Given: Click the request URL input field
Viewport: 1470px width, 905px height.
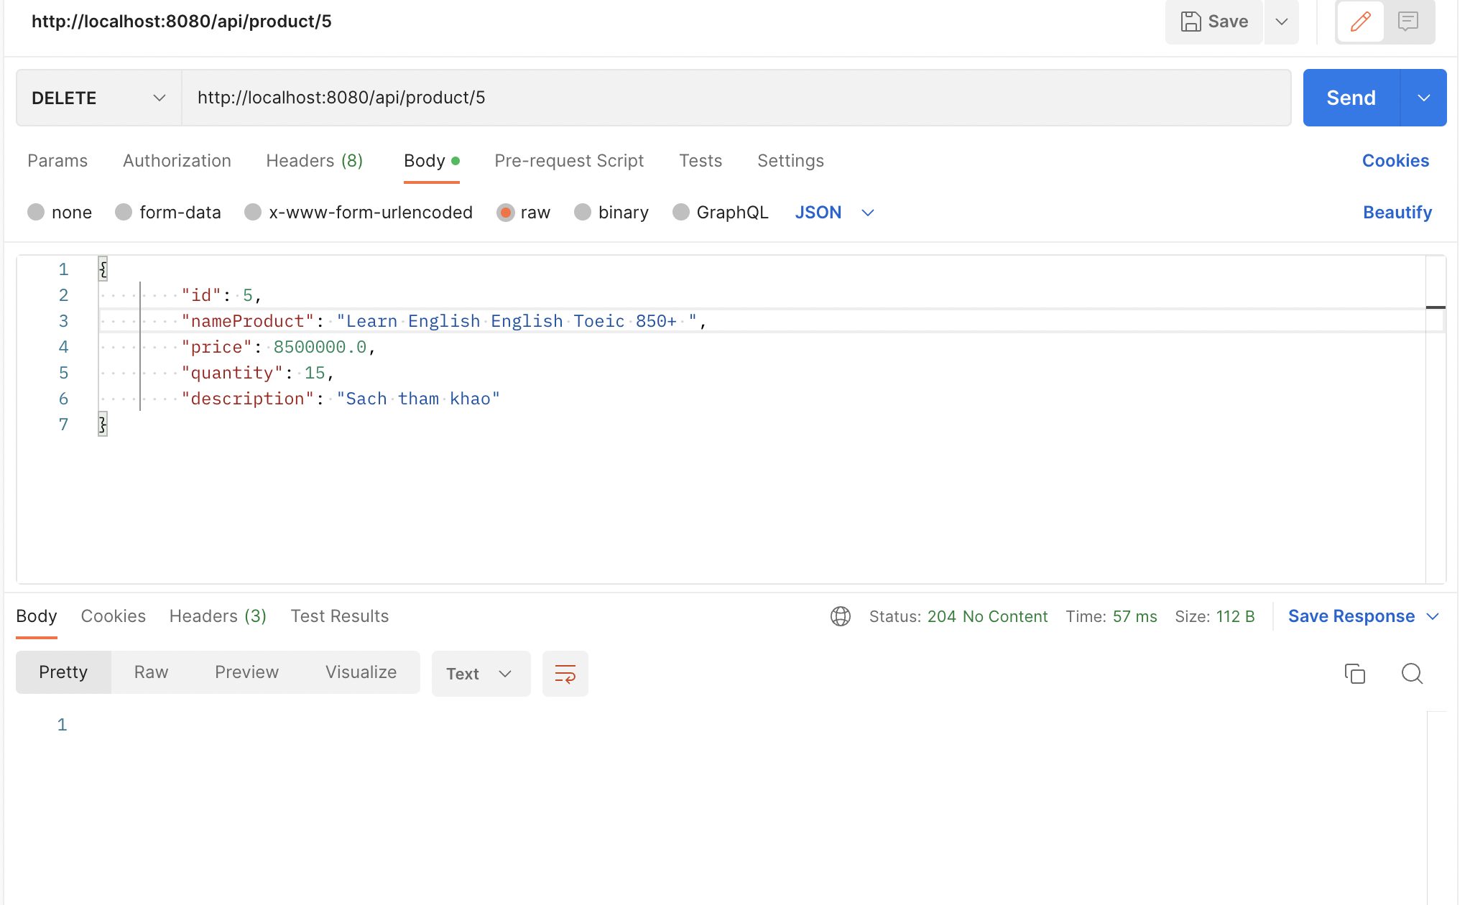Looking at the screenshot, I should (736, 98).
